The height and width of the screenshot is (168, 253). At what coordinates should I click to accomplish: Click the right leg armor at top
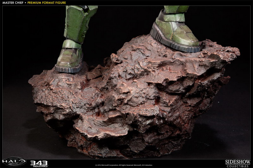click(176, 6)
